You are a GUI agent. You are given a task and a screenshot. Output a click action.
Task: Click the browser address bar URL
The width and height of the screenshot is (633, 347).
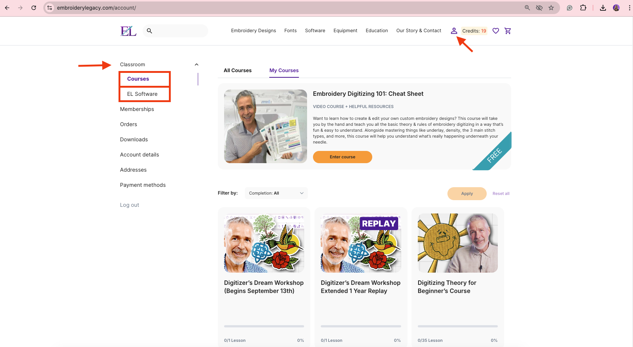96,8
